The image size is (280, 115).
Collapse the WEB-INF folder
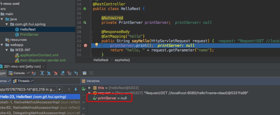[x=6, y=50]
